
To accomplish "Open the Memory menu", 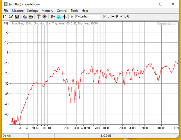I will coord(47,11).
